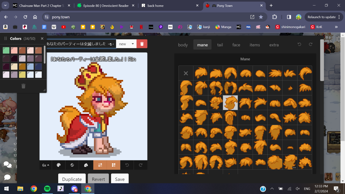345x194 pixels.
Task: Open the face tab
Action: coord(236,45)
